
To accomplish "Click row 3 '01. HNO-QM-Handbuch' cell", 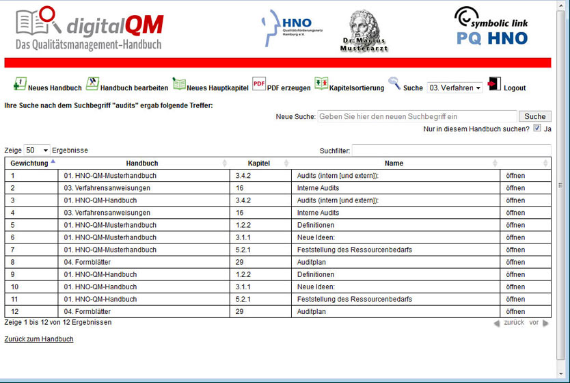I will tap(144, 200).
